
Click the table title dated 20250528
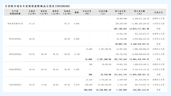(x=37, y=6)
